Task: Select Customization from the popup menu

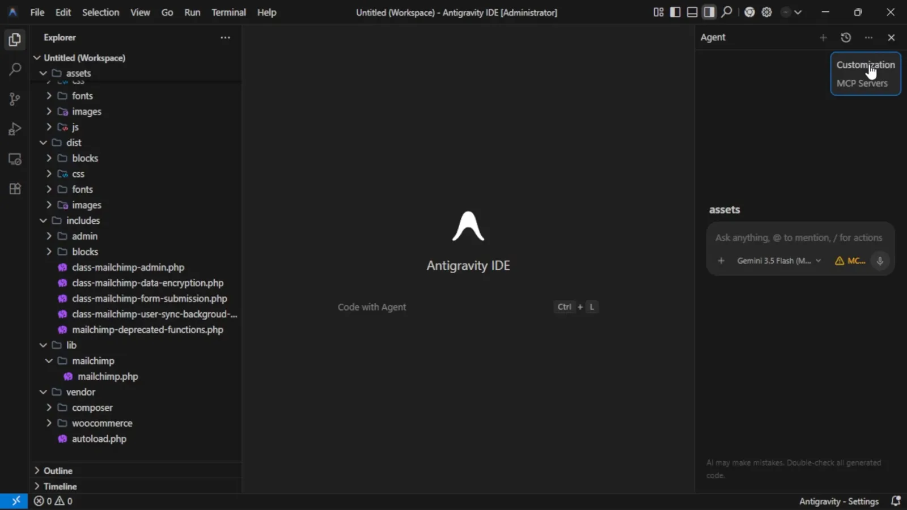Action: point(866,65)
